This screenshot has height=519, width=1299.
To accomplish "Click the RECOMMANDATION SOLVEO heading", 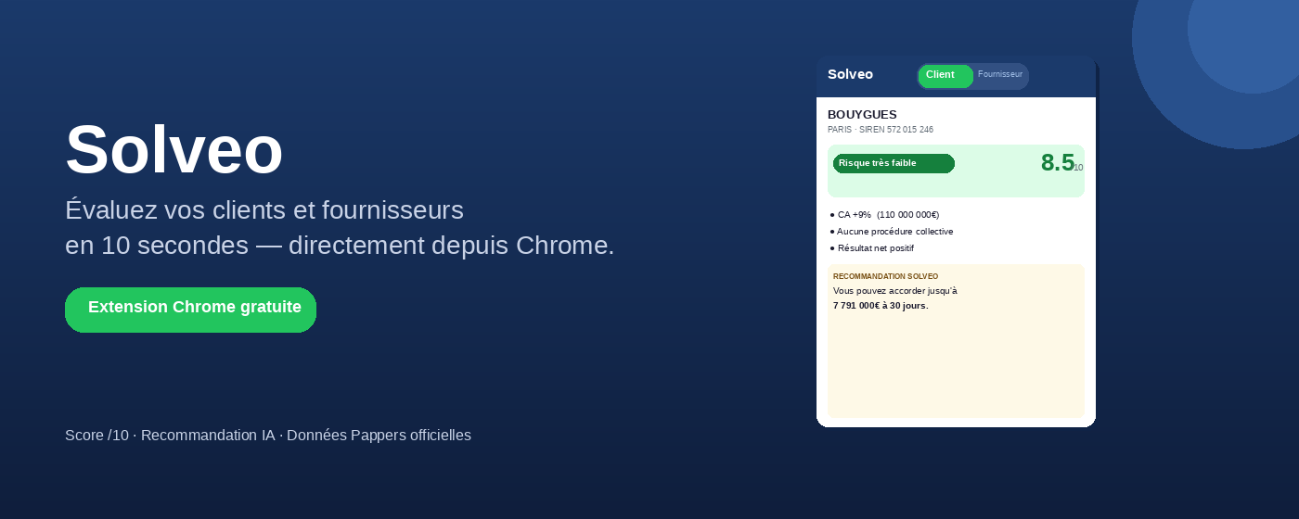I will (885, 276).
